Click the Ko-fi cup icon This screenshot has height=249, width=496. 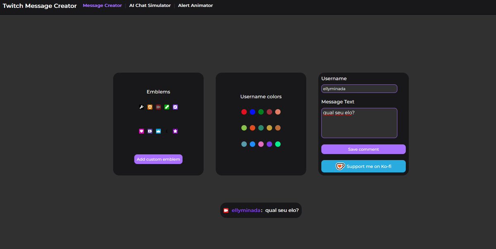click(x=340, y=166)
